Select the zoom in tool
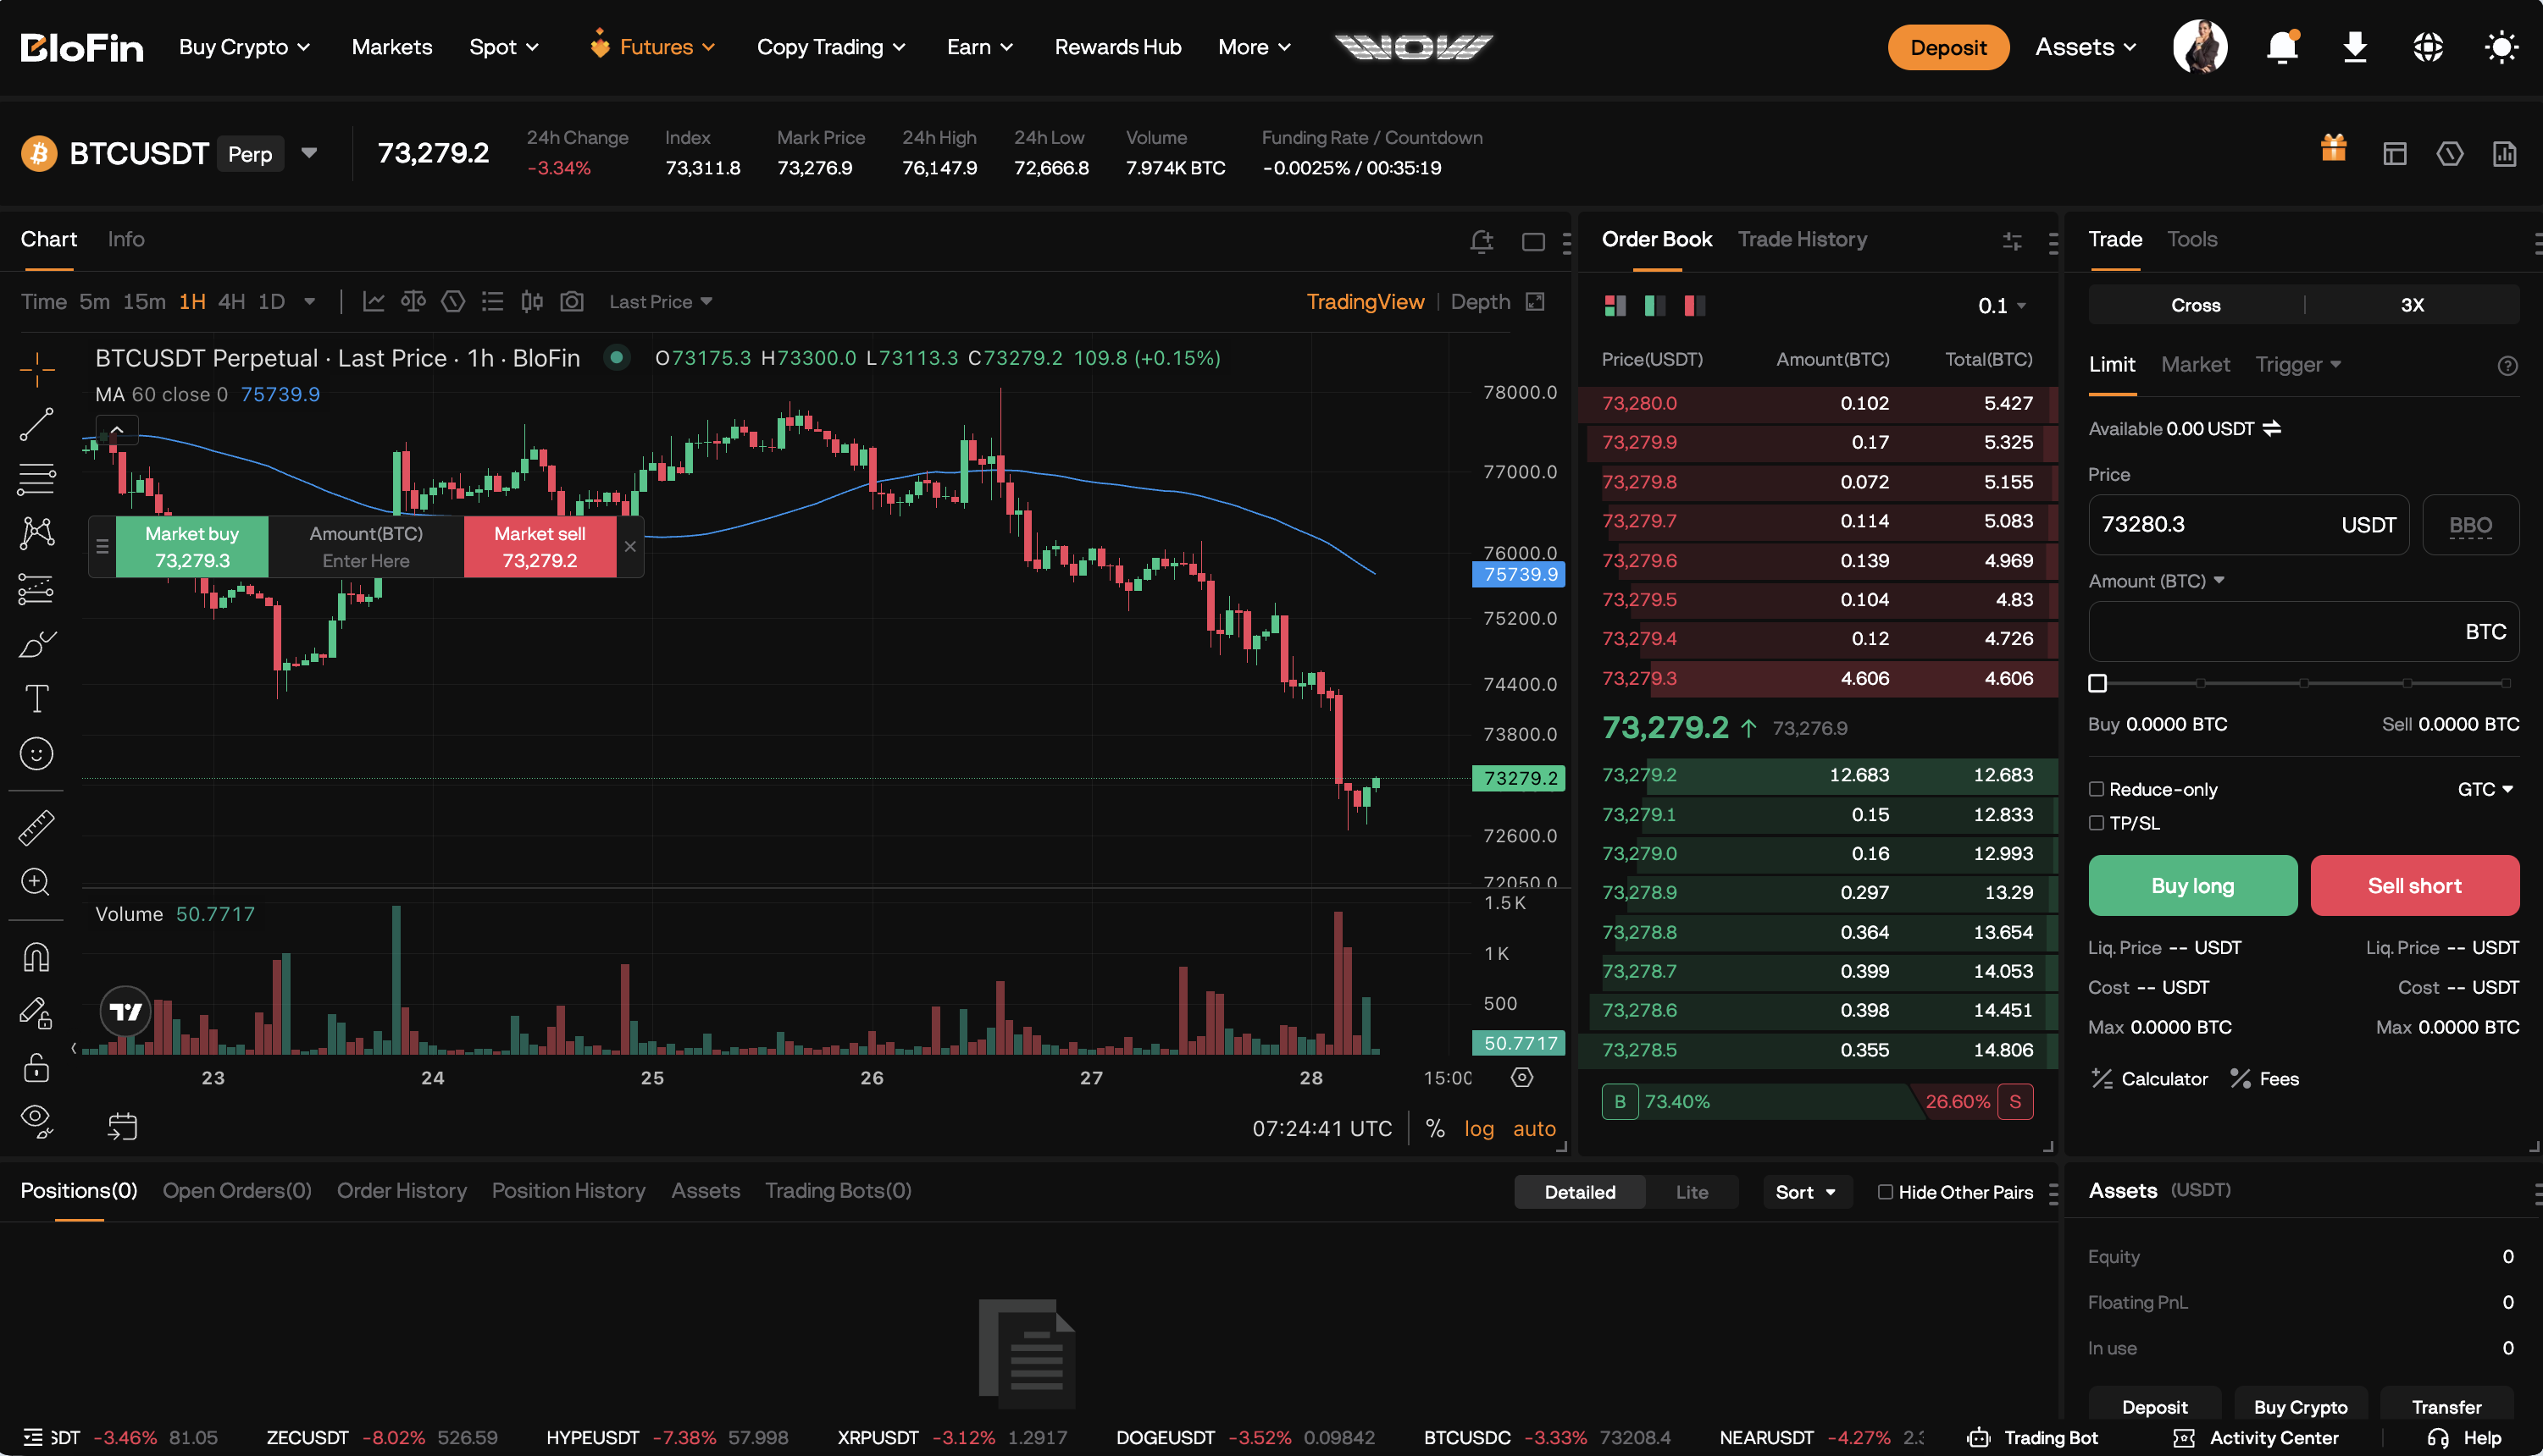Image resolution: width=2543 pixels, height=1456 pixels. [36, 881]
